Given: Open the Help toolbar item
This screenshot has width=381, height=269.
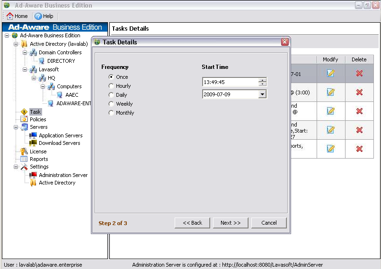Looking at the screenshot, I should click(44, 16).
